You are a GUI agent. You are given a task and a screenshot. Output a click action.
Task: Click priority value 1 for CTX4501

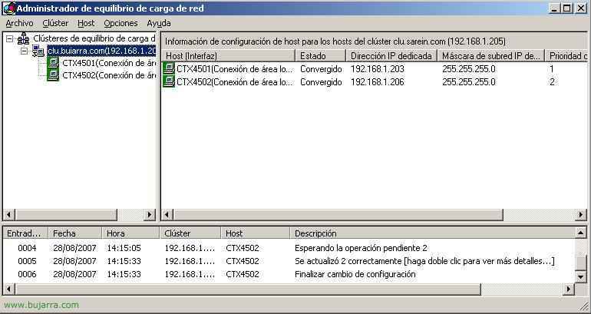tap(551, 69)
